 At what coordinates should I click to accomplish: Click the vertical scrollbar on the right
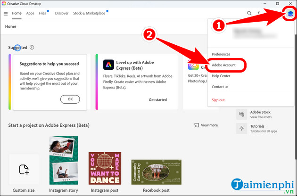coord(296,97)
